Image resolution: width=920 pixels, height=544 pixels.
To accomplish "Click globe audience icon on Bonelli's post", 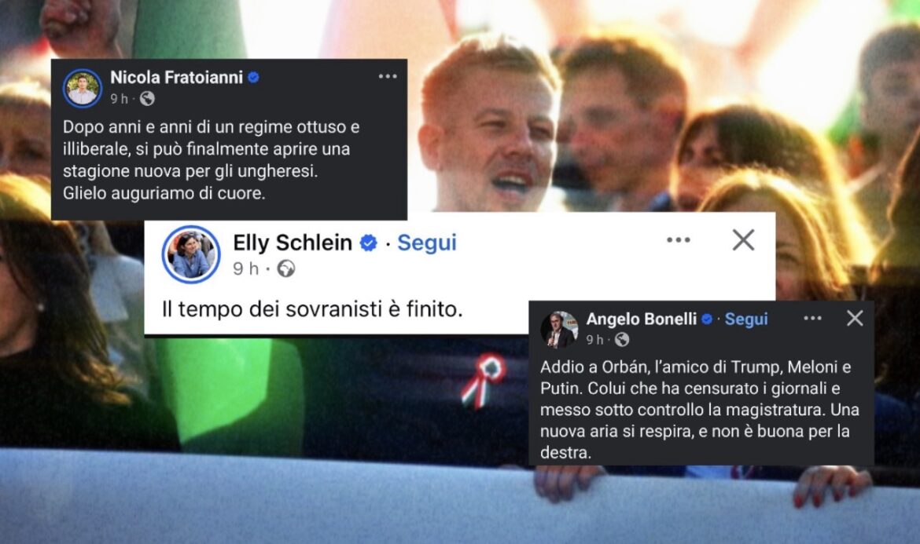I will tap(622, 340).
